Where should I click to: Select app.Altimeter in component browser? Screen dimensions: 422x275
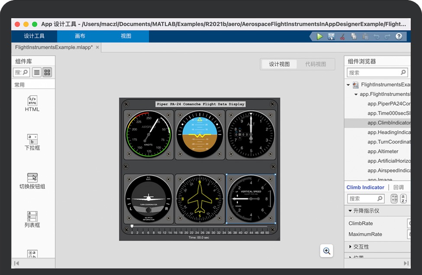point(383,151)
